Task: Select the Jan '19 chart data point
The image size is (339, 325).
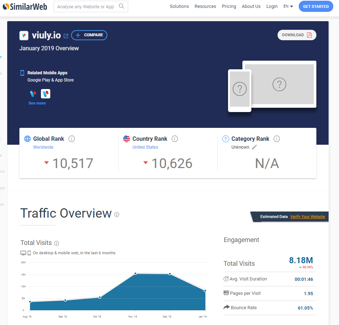Action: click(205, 291)
